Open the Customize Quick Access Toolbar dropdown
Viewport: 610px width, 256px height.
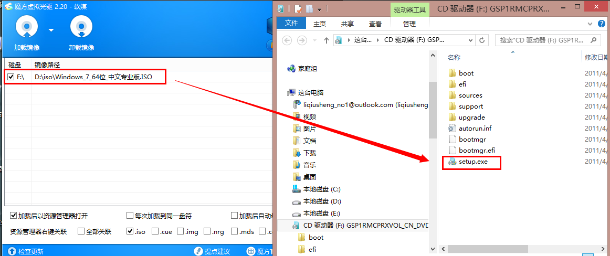[319, 9]
